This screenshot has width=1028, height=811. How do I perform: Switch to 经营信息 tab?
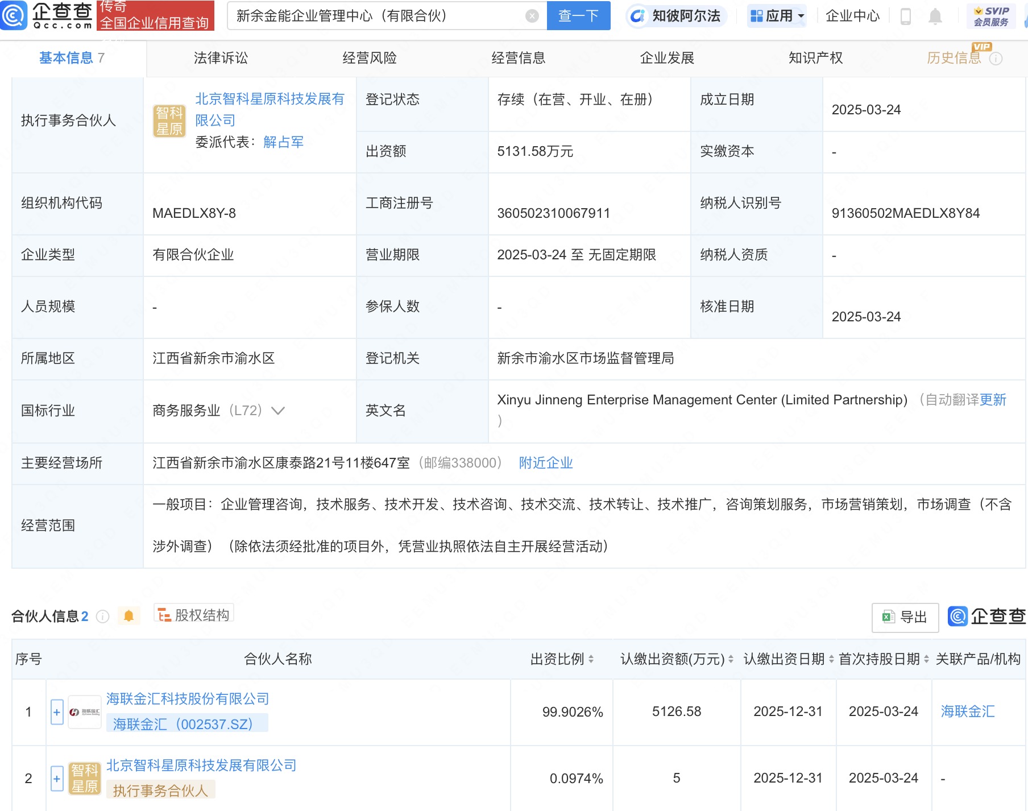tap(519, 58)
